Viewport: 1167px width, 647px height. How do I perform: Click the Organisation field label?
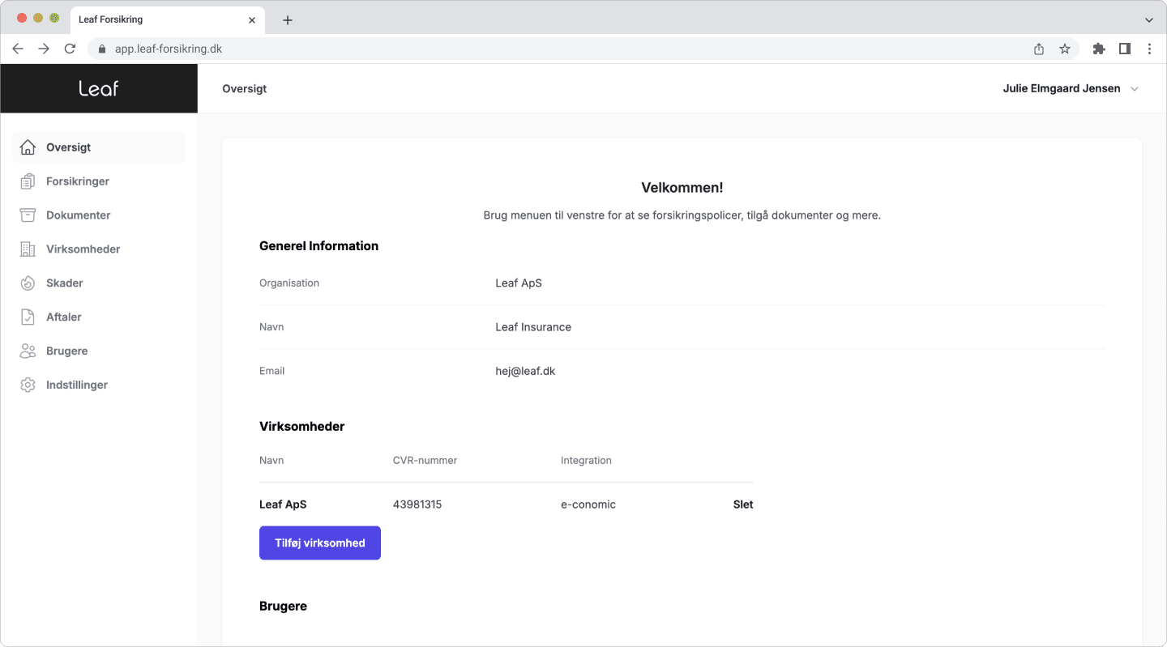(x=289, y=283)
